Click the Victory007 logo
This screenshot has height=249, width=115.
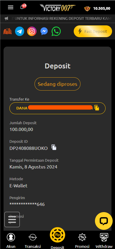pos(57,8)
